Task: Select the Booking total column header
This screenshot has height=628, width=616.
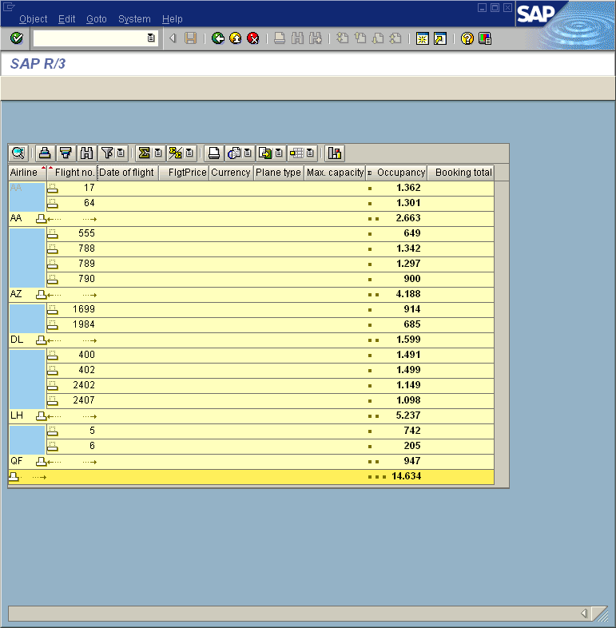Action: pos(460,173)
